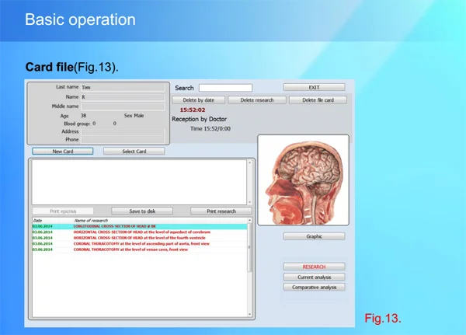Click the EXIT button
The height and width of the screenshot is (335, 466).
coord(314,87)
